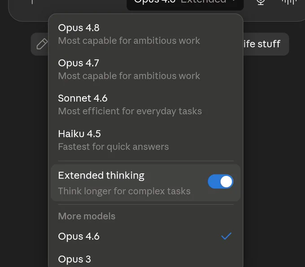The height and width of the screenshot is (267, 305).
Task: Click the microphone dictation icon
Action: [x=261, y=1]
